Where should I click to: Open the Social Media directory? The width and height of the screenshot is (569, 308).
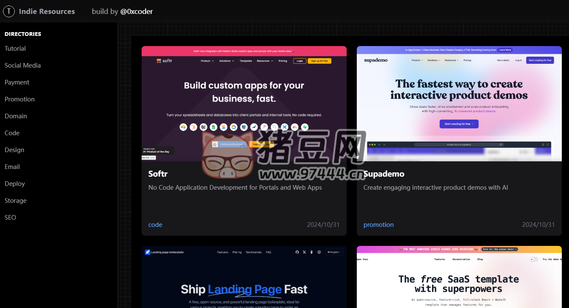coord(23,65)
